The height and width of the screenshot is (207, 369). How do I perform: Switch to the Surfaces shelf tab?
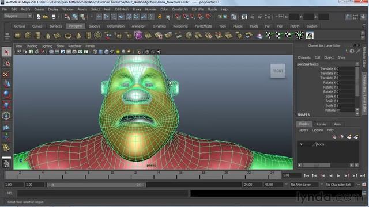(56, 26)
